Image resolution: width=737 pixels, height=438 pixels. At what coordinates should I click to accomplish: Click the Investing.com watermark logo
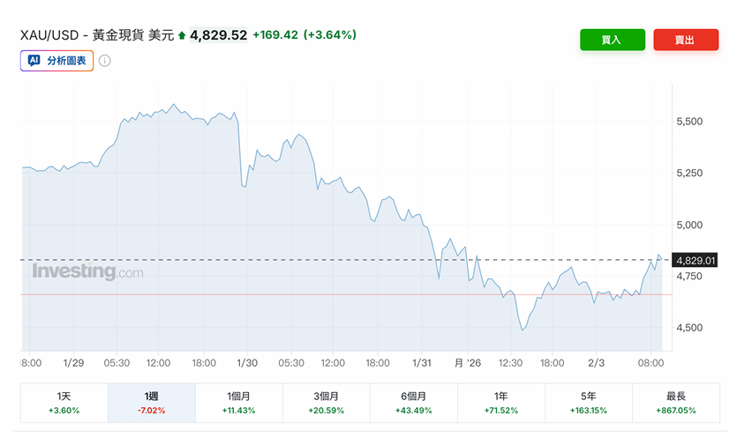pos(87,271)
